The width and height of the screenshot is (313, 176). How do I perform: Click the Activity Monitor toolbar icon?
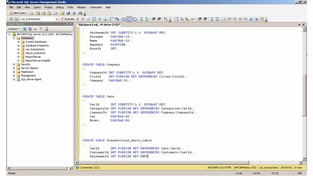80,13
